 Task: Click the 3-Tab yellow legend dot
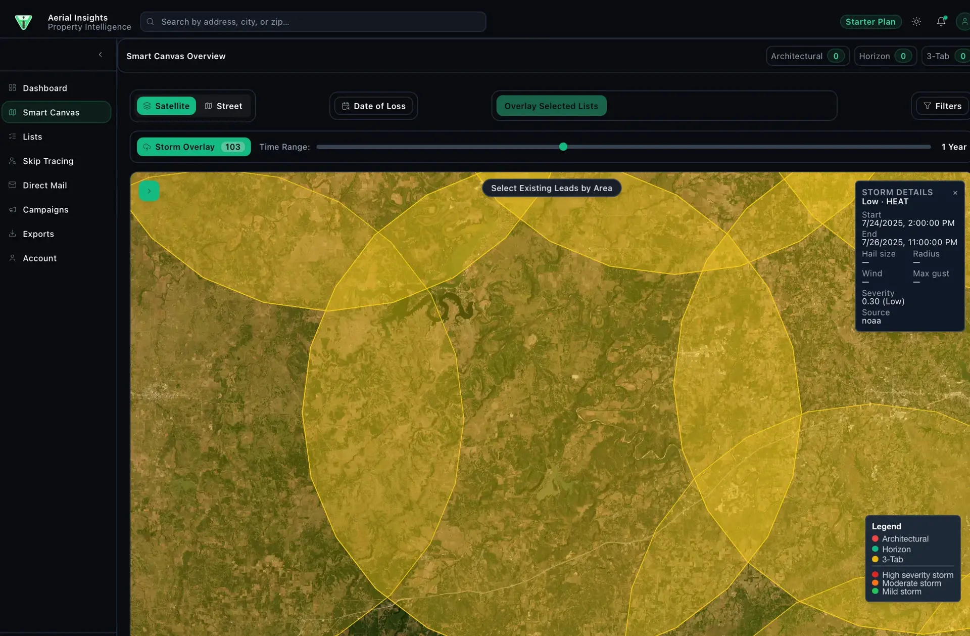(875, 559)
